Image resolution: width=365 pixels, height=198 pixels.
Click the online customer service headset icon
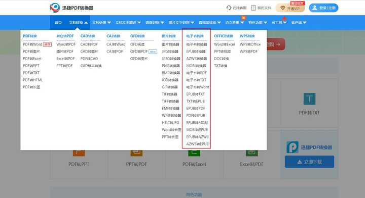click(229, 8)
